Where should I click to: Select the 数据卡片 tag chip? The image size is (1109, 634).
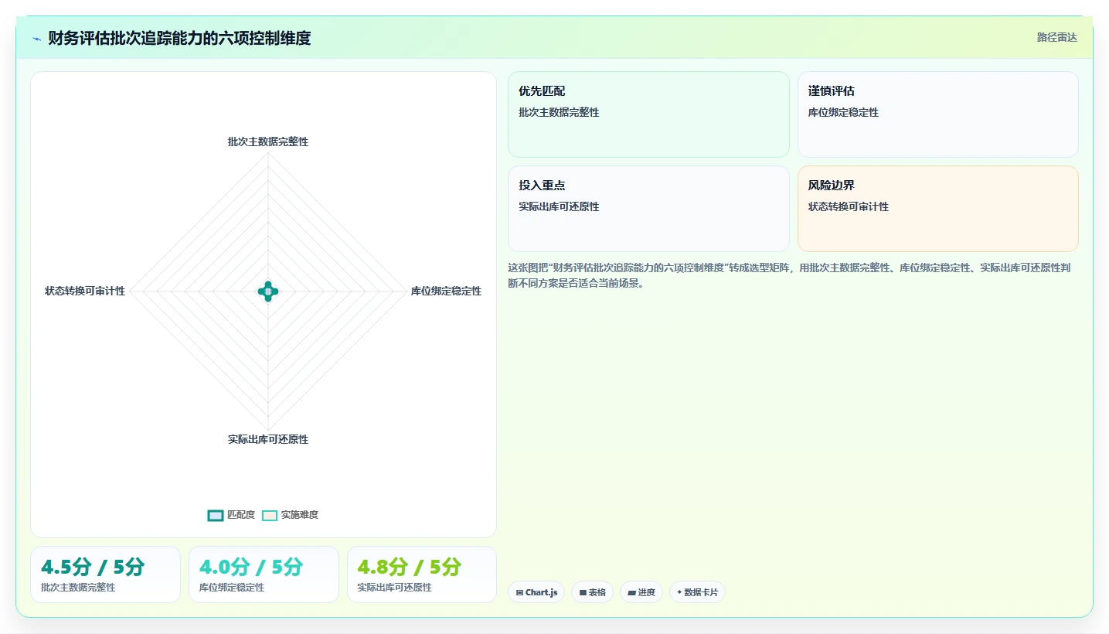click(x=697, y=592)
